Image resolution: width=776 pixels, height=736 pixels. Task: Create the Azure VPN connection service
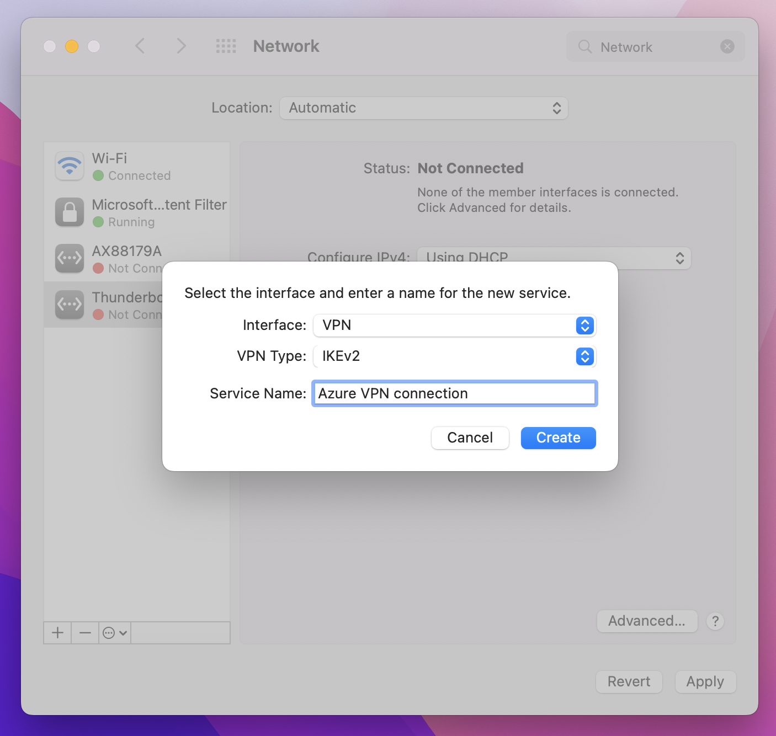tap(558, 438)
